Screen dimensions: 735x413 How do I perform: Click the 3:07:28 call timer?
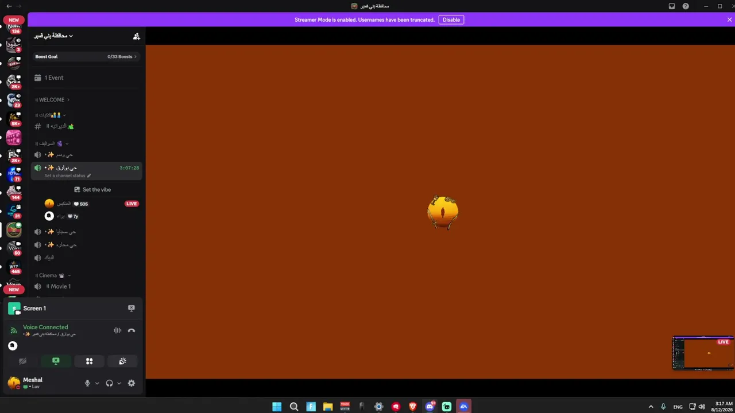129,168
